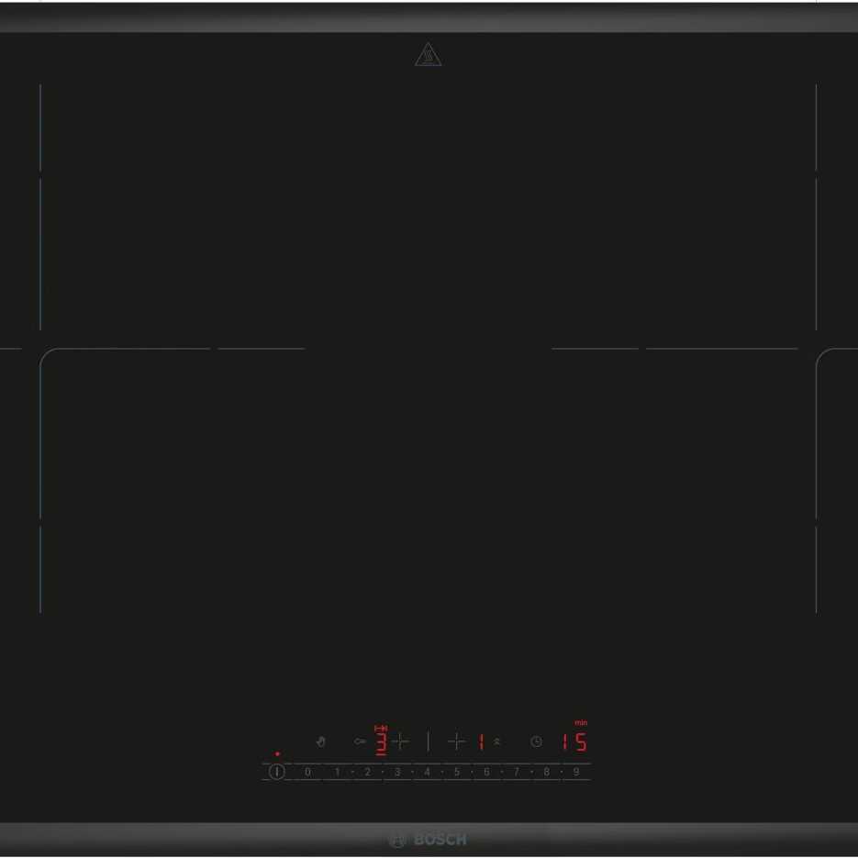This screenshot has width=858, height=858.
Task: Tap heat level 3 on the number strip
Action: point(397,773)
